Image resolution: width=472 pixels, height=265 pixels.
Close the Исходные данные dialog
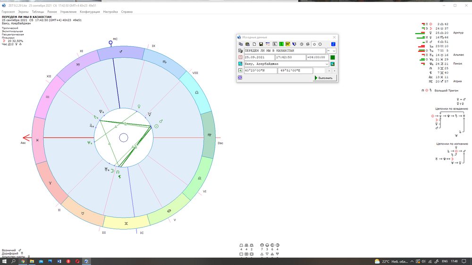[334, 37]
